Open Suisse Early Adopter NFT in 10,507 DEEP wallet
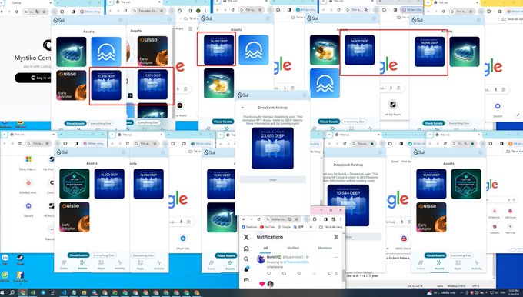This screenshot has height=297, width=523. (x=431, y=217)
